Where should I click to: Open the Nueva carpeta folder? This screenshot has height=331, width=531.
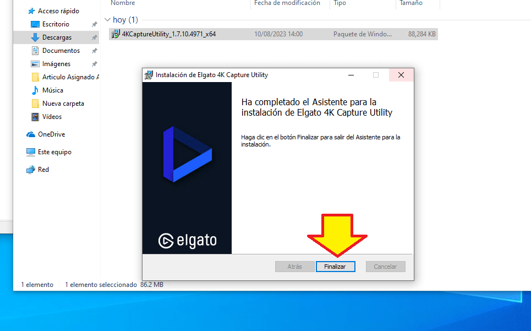tap(63, 104)
